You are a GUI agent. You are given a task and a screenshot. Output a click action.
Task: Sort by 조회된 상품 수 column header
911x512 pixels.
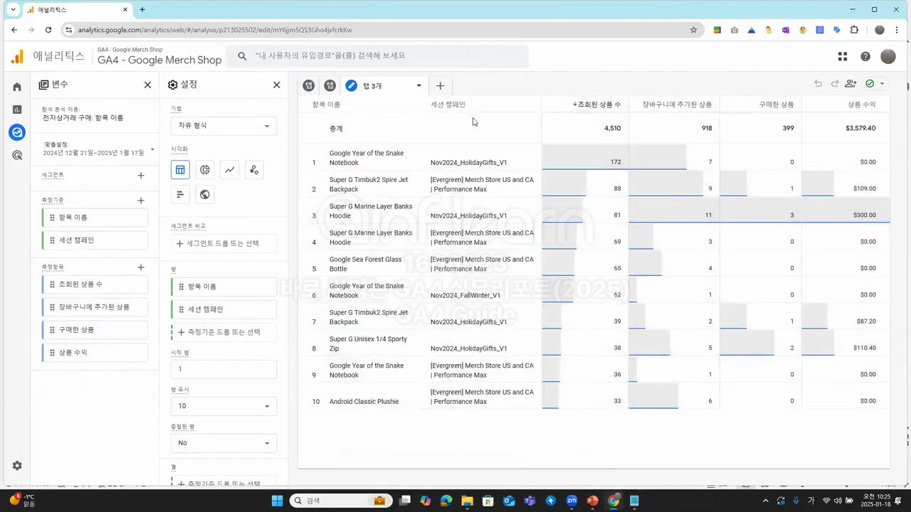596,105
